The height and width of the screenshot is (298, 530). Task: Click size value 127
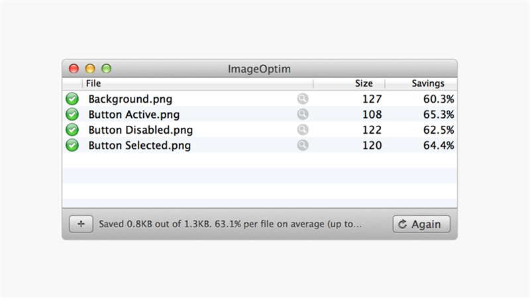pyautogui.click(x=372, y=99)
